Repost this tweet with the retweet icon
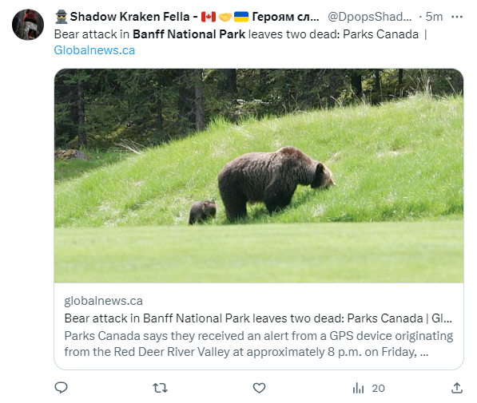The height and width of the screenshot is (403, 477). 160,388
